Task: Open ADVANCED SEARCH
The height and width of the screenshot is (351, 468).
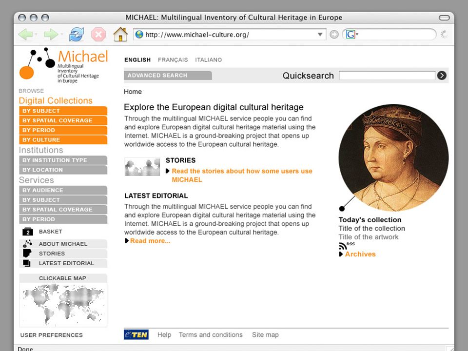Action: pyautogui.click(x=168, y=76)
